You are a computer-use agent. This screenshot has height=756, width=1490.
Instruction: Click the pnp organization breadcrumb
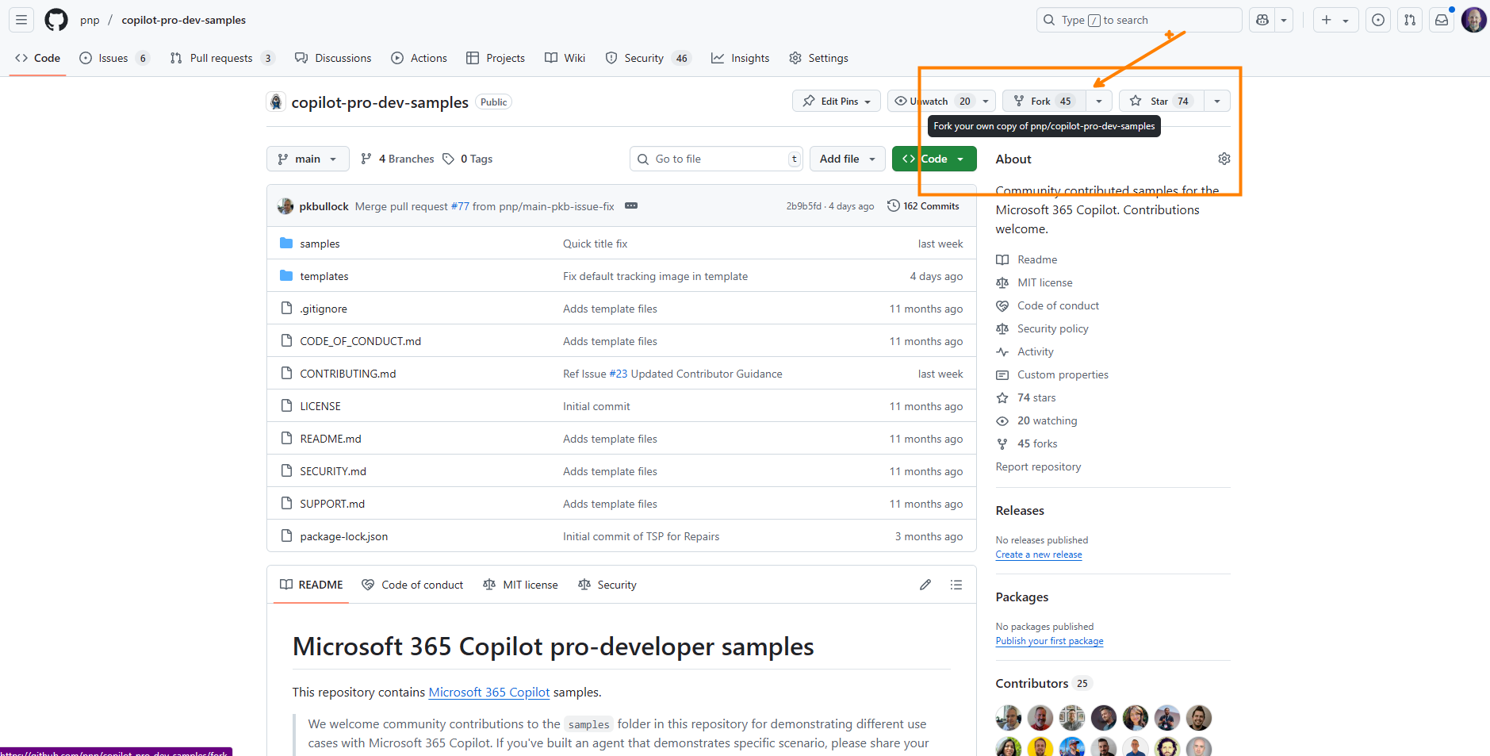point(90,20)
